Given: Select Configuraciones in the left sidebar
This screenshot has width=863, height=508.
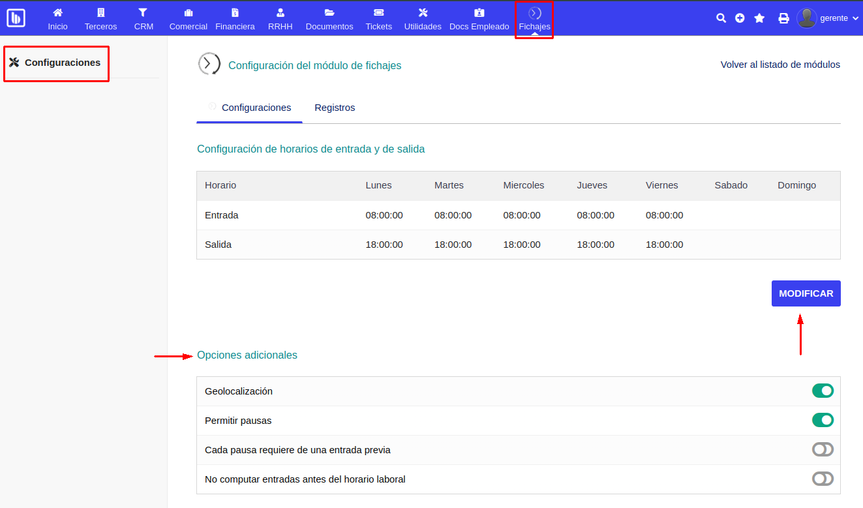Looking at the screenshot, I should [x=56, y=63].
